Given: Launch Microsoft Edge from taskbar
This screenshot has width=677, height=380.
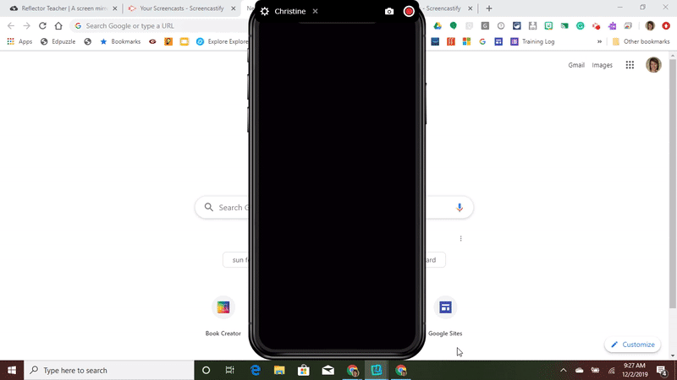Looking at the screenshot, I should pos(256,370).
